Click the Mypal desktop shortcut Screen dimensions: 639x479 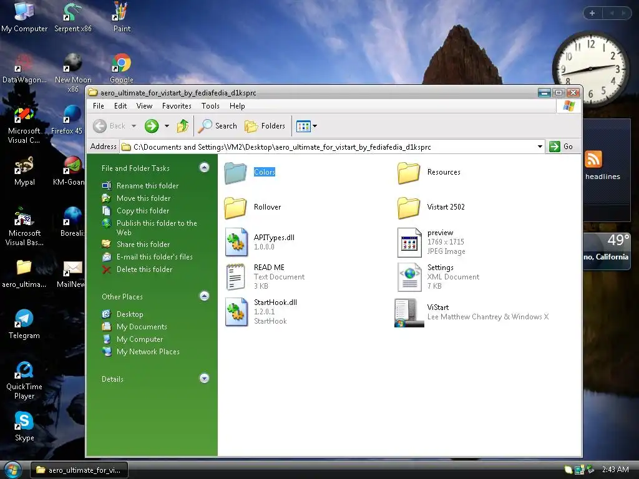[24, 171]
